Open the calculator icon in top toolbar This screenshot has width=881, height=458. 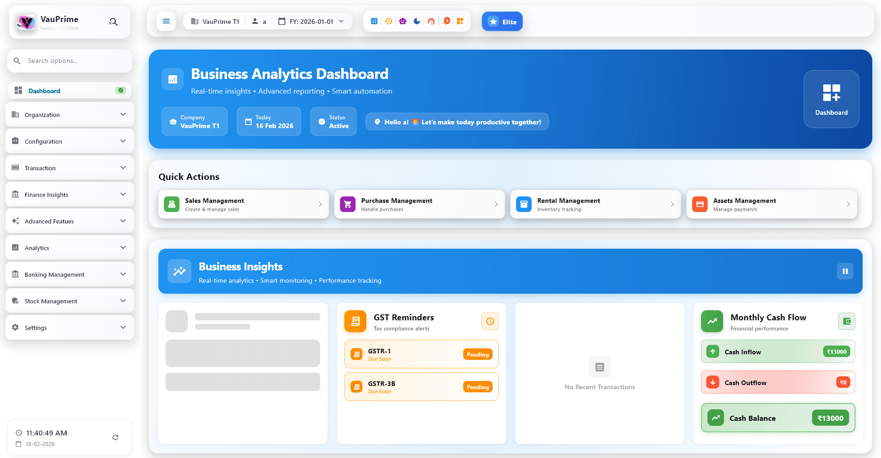pyautogui.click(x=374, y=21)
